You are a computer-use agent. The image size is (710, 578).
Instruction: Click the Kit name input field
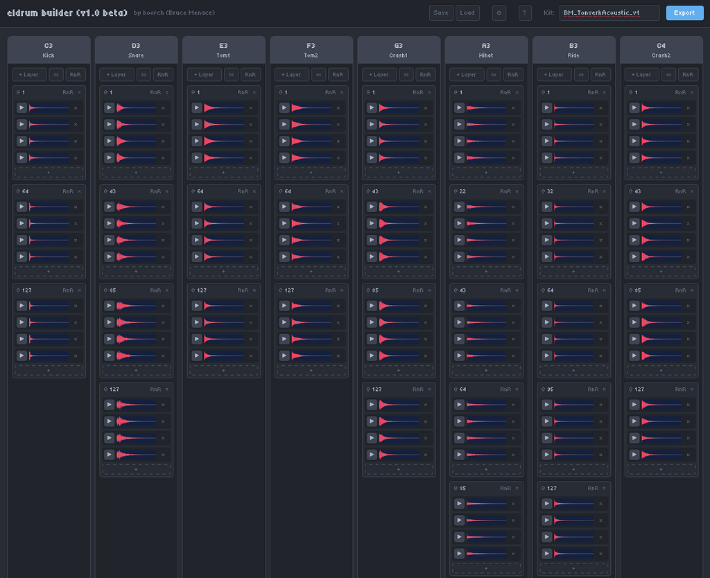pos(609,13)
